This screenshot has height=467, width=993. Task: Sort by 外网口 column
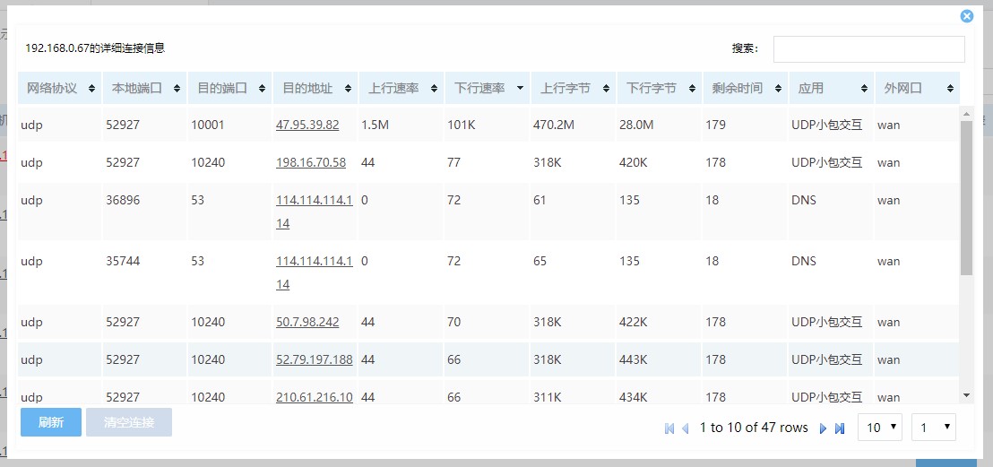[x=917, y=88]
